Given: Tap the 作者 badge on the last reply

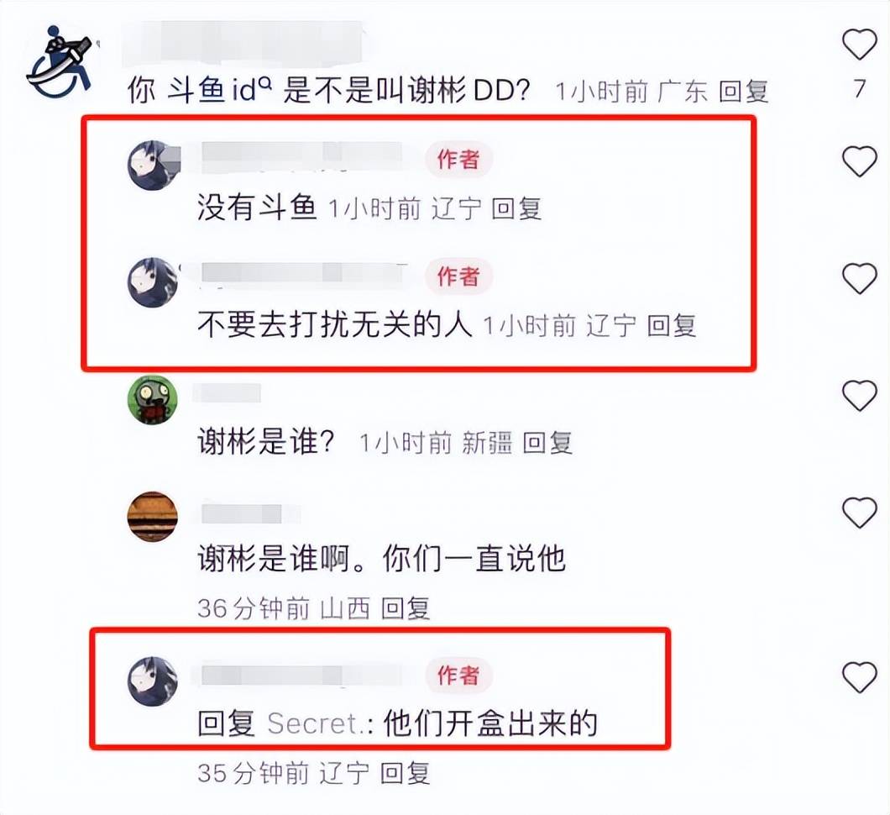Looking at the screenshot, I should tap(458, 676).
